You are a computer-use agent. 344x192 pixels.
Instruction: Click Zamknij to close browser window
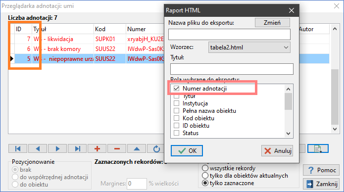pyautogui.click(x=321, y=184)
